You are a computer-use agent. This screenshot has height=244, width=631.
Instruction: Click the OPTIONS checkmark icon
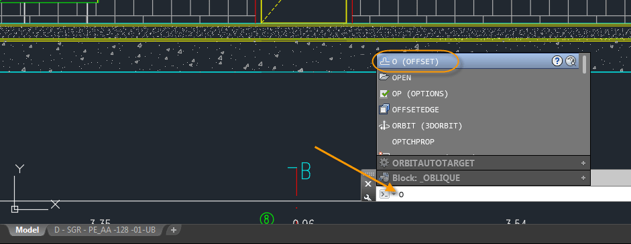pos(384,94)
